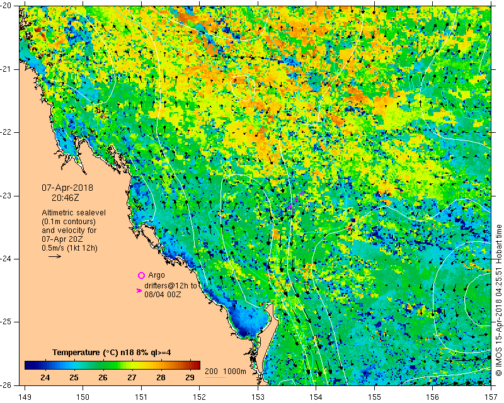The height and width of the screenshot is (403, 504).
Task: Select the '20:46Z' time label
Action: tap(66, 198)
